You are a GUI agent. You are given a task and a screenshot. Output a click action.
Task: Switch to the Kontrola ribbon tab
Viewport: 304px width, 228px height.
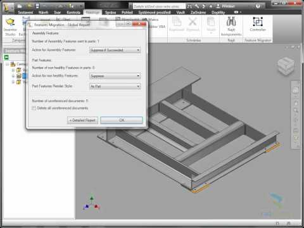click(73, 13)
